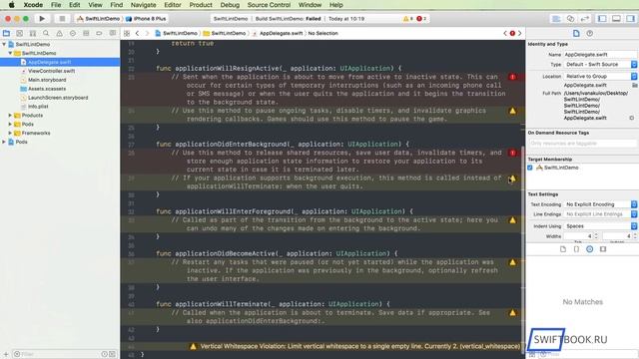This screenshot has width=639, height=359.
Task: Show the Source Control navigator
Action: coord(20,33)
